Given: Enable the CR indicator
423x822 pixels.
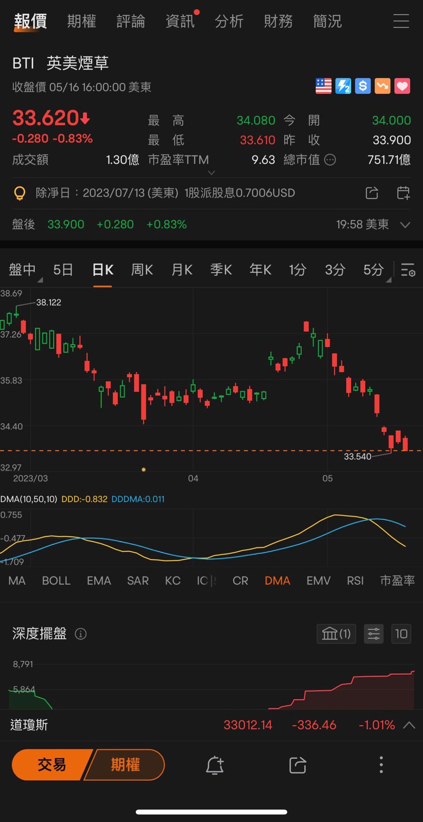Looking at the screenshot, I should tap(240, 581).
